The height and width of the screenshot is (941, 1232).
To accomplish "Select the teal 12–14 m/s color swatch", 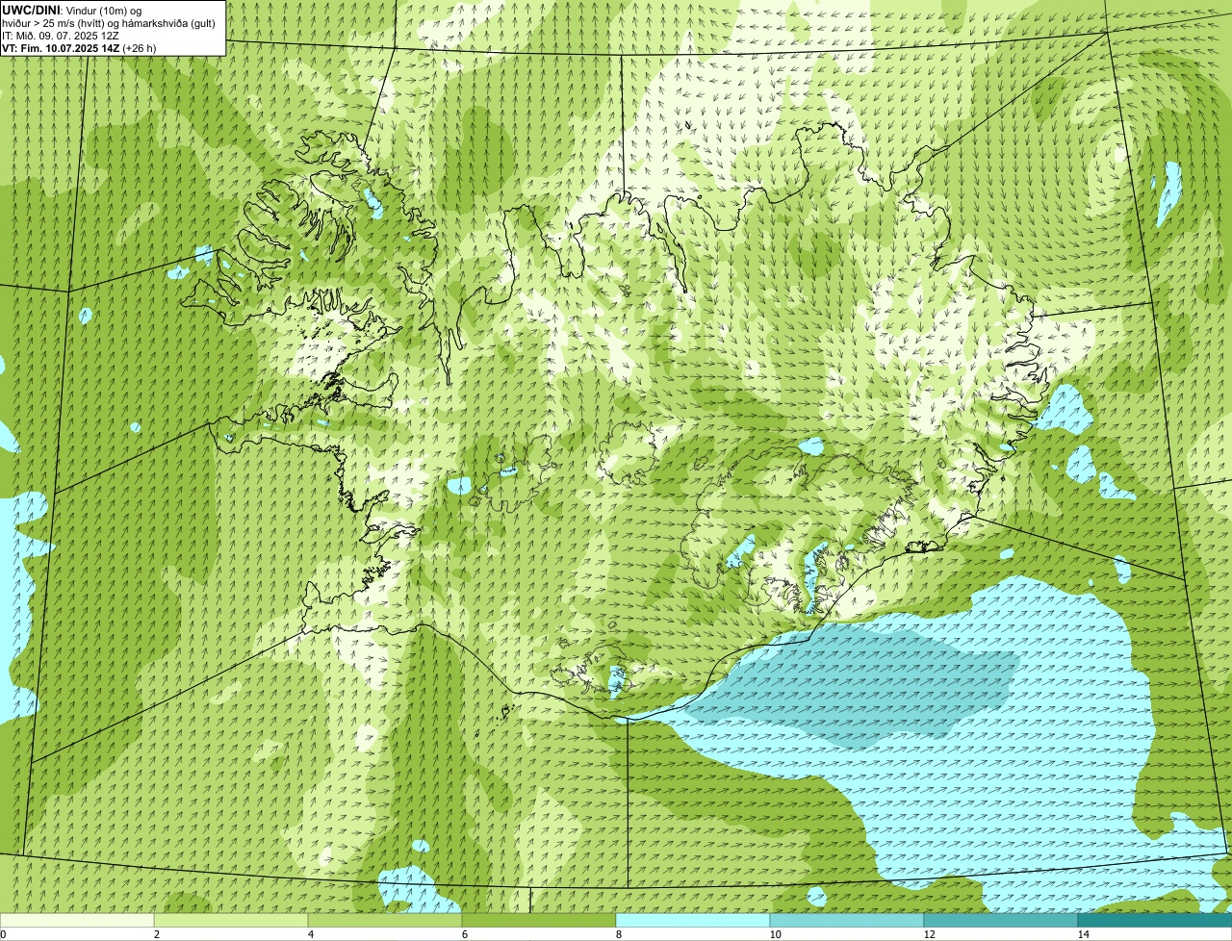I will 1001,920.
